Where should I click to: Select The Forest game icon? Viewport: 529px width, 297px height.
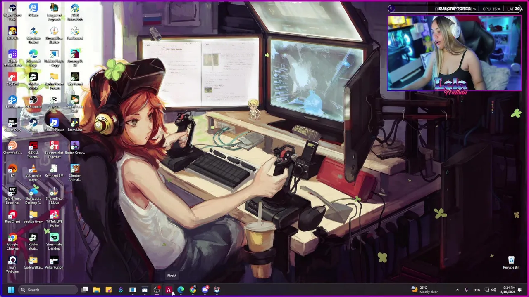75,79
